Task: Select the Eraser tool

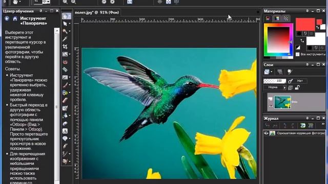Action: [65, 100]
